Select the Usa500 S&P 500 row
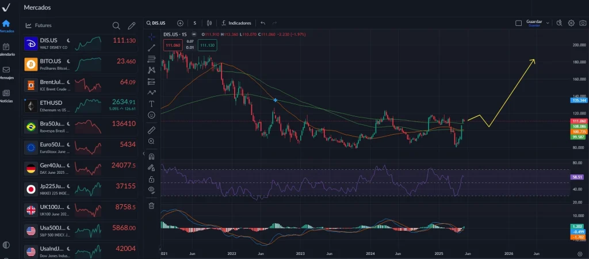589x259 pixels. [81, 231]
